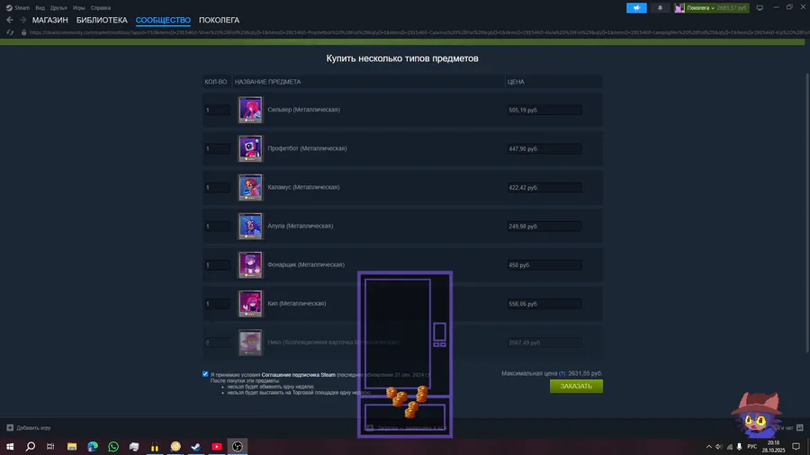Viewport: 810px width, 455px height.
Task: Edit quantity field for Кип
Action: point(217,304)
